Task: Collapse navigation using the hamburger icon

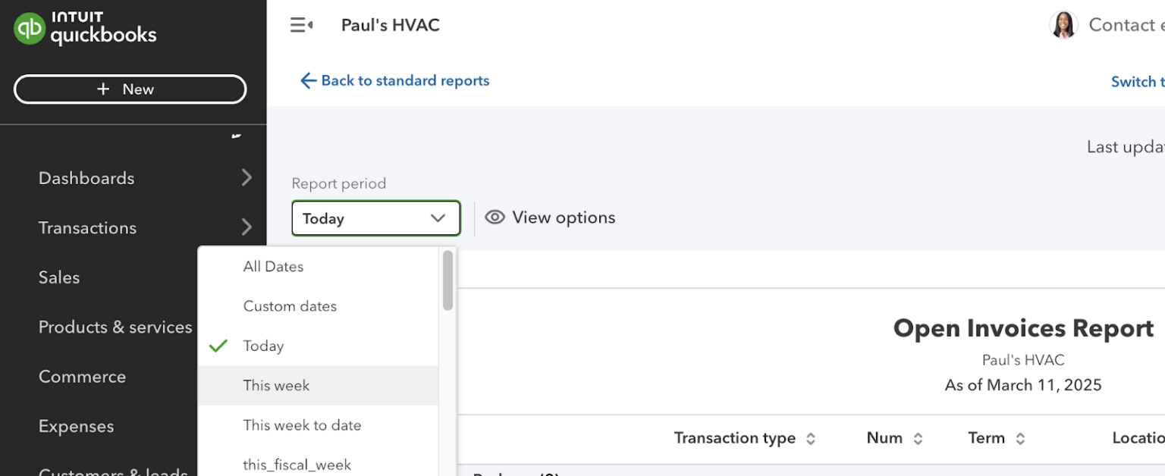Action: (x=301, y=24)
